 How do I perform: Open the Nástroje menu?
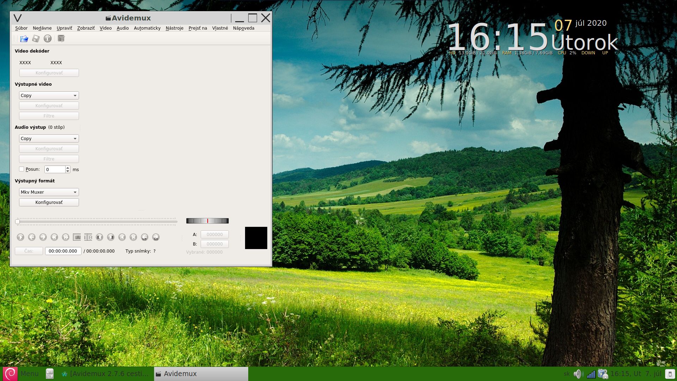coord(174,28)
